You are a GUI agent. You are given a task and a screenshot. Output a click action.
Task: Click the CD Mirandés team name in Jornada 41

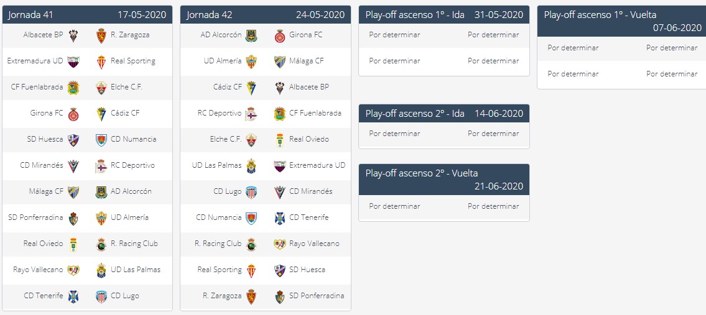point(42,165)
